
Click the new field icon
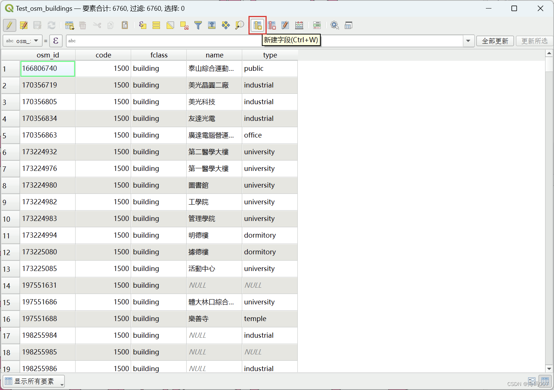point(257,25)
